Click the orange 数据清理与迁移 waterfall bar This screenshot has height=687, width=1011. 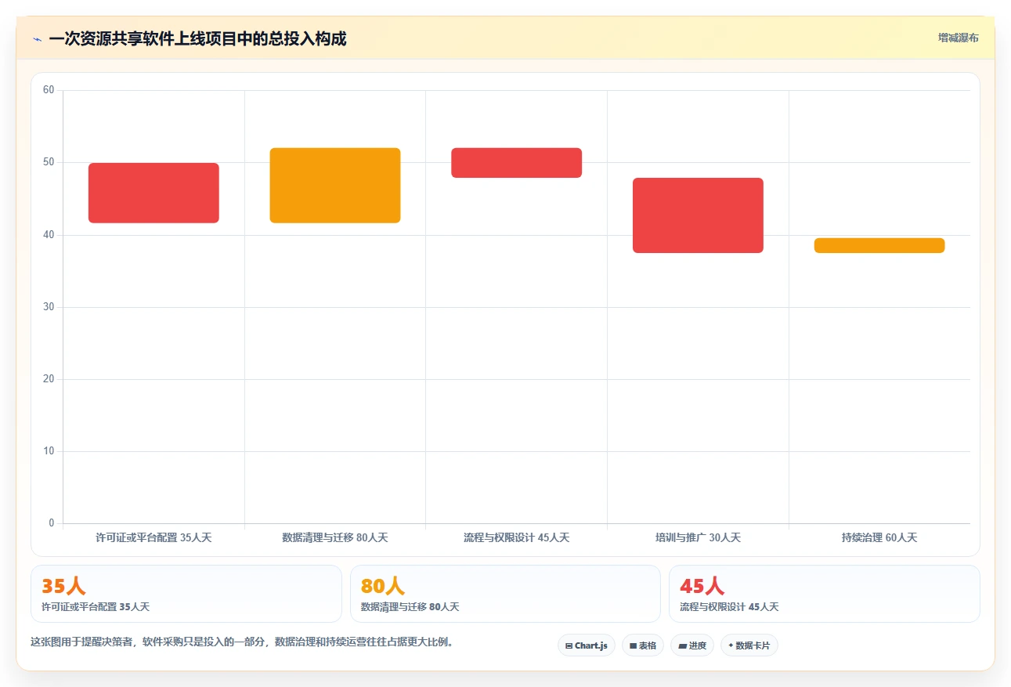click(335, 186)
